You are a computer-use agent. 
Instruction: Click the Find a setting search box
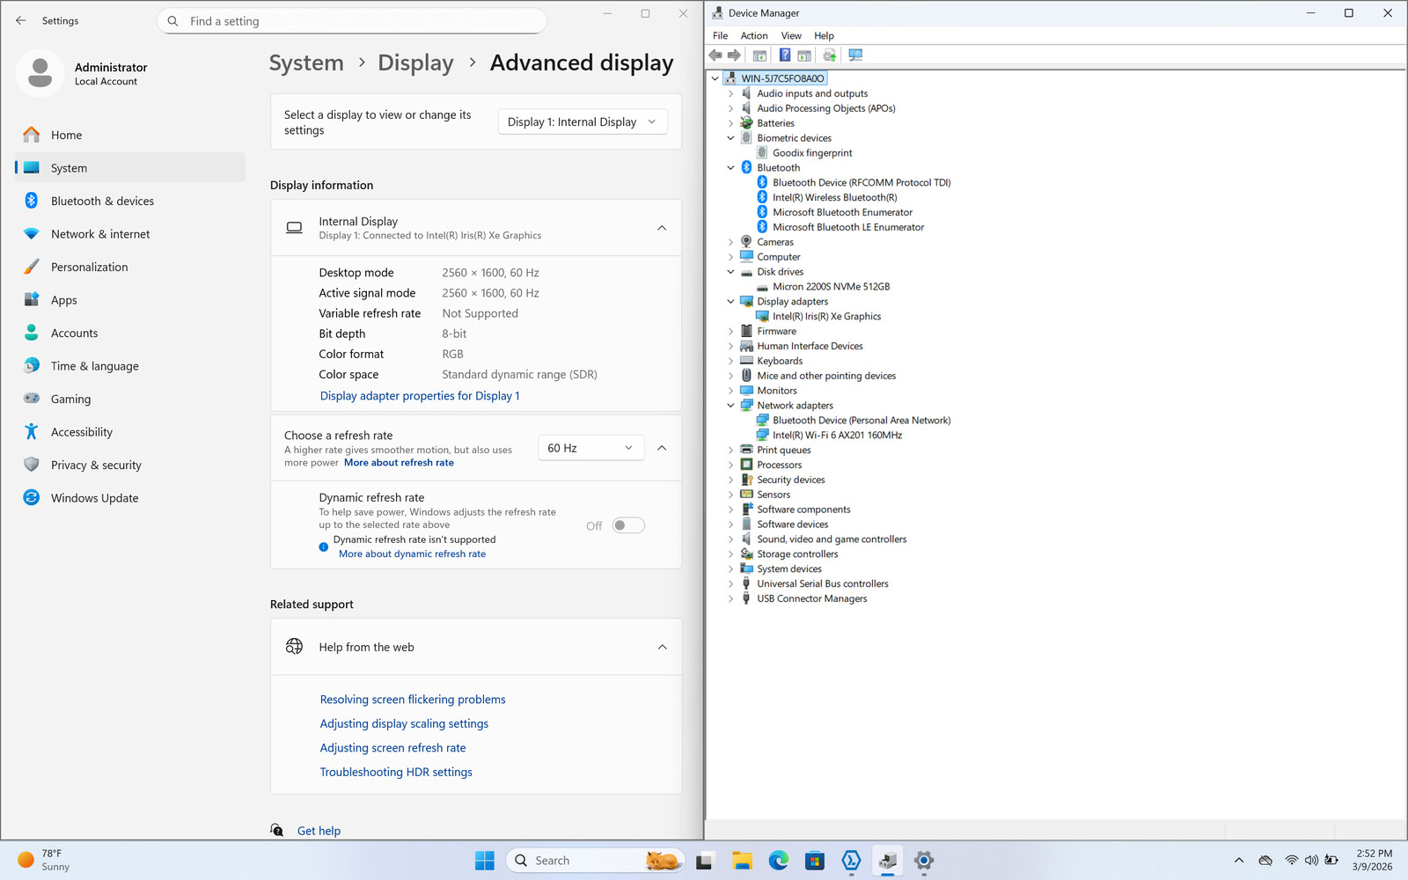[352, 21]
